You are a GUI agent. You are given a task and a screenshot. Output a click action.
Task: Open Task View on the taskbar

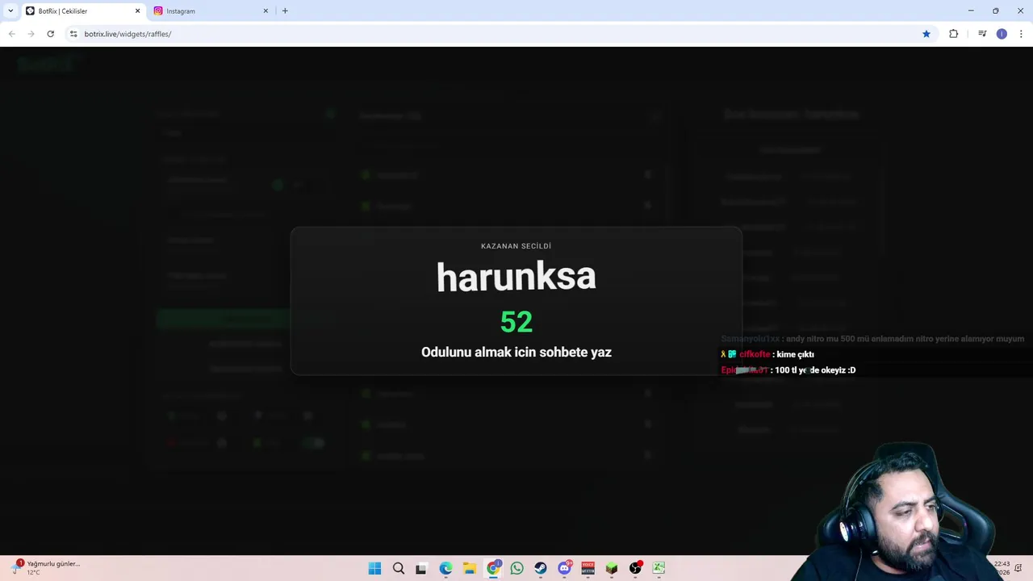(420, 568)
